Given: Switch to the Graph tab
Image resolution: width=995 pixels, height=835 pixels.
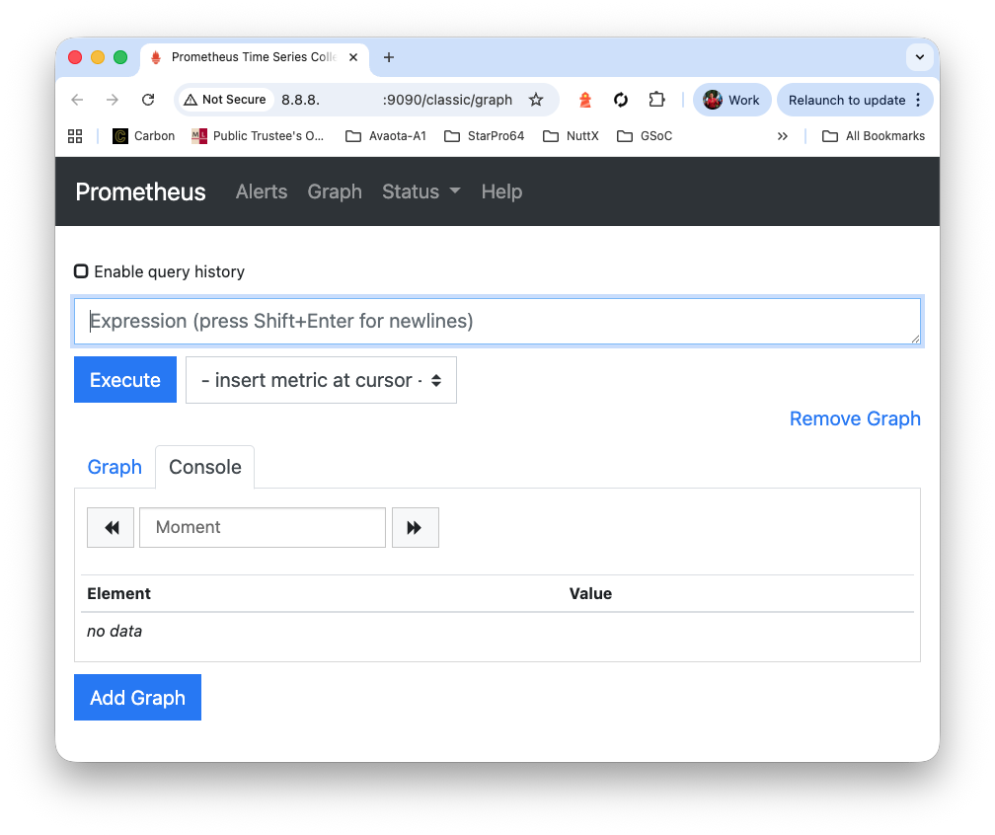Looking at the screenshot, I should [115, 467].
